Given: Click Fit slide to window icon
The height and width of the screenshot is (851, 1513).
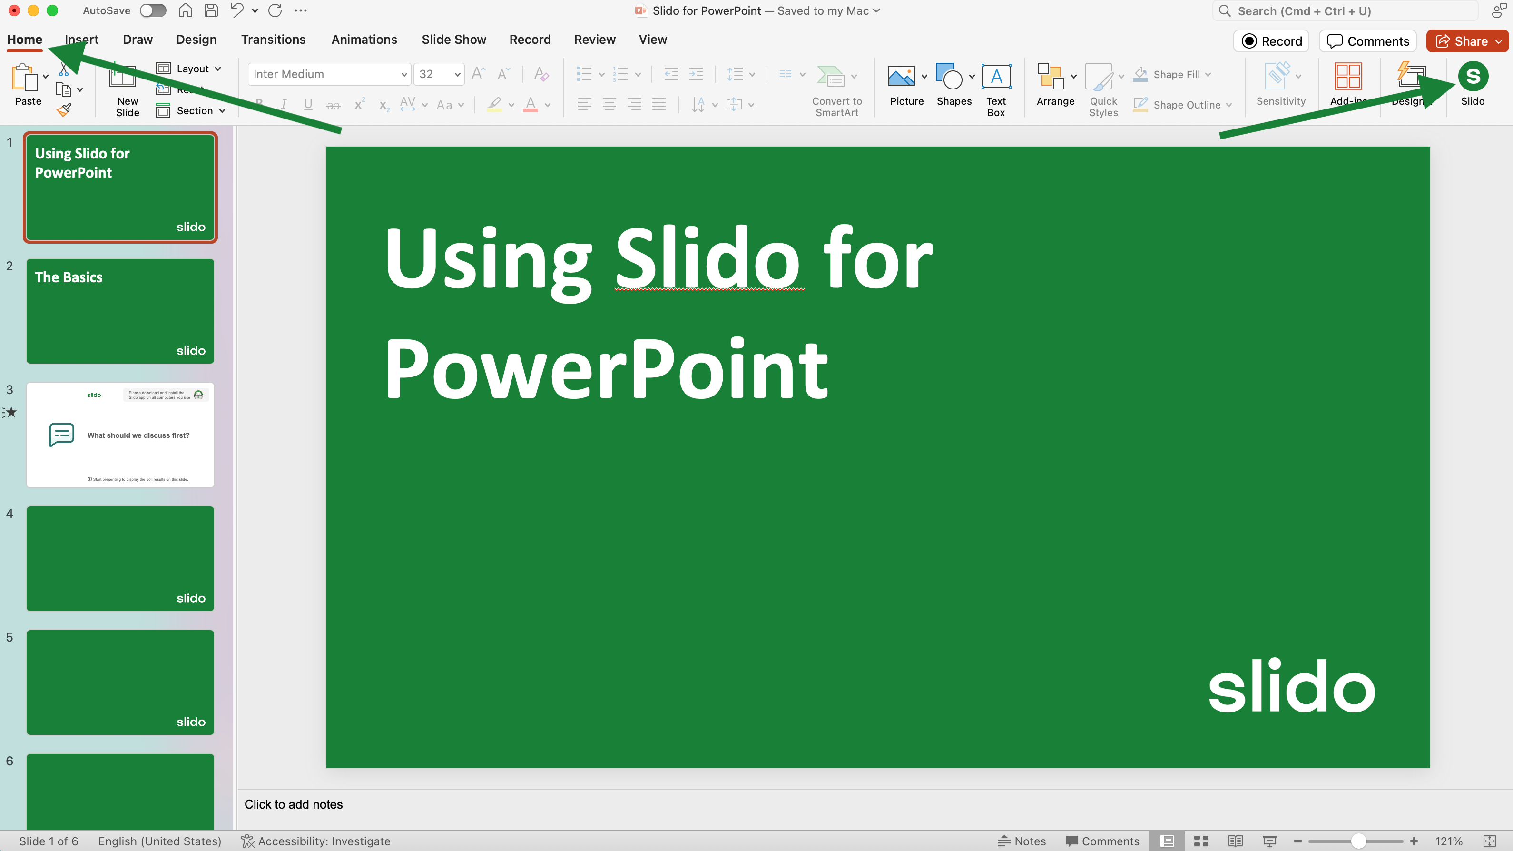Looking at the screenshot, I should point(1490,841).
